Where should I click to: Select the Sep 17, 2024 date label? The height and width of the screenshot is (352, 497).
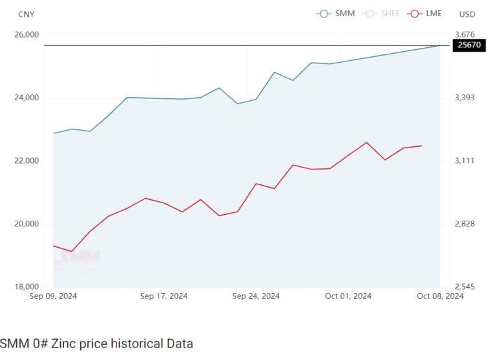point(164,296)
